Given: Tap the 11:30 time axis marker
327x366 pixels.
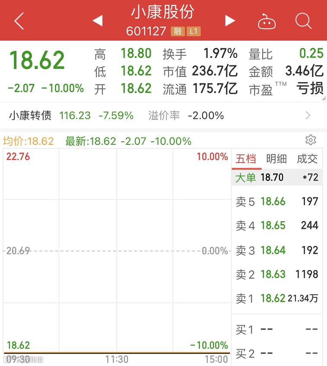Looking at the screenshot, I should click(x=117, y=360).
